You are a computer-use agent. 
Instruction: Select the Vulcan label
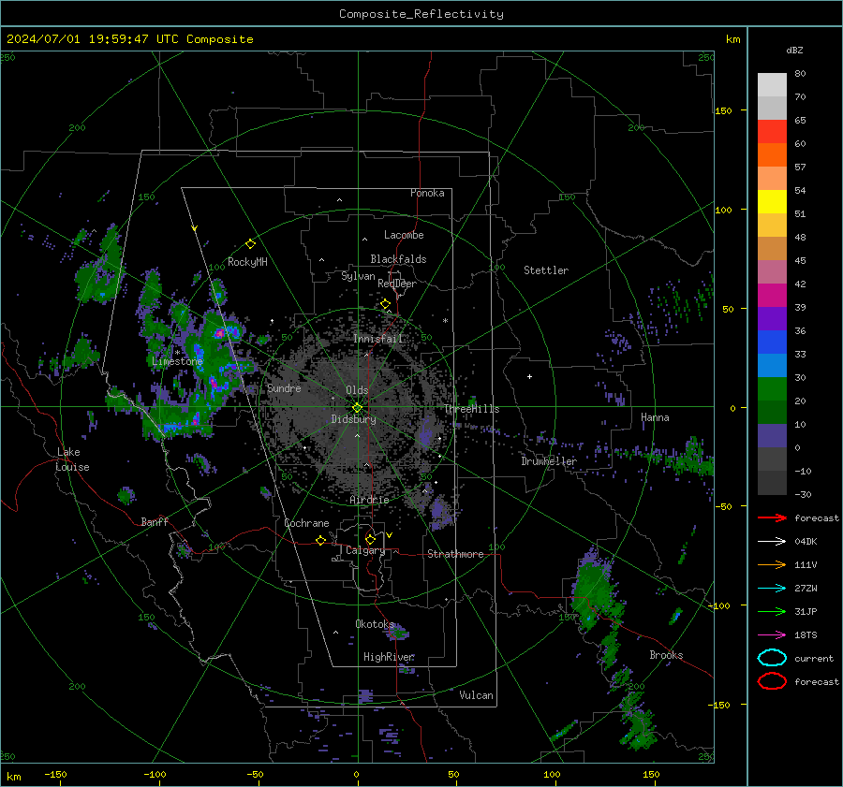(x=477, y=695)
